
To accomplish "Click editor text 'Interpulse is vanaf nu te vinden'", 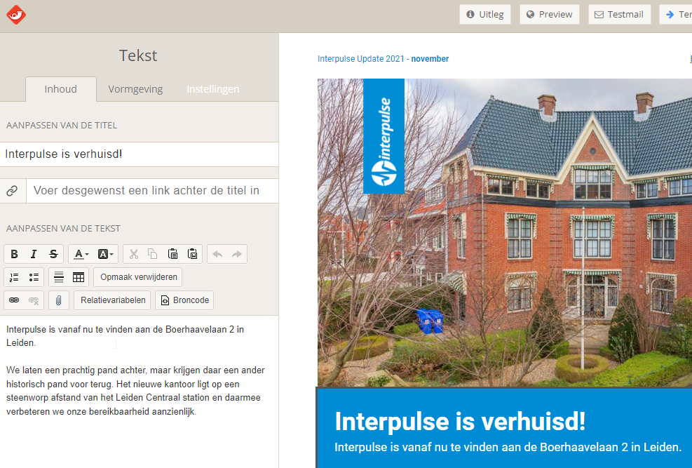I will click(x=125, y=336).
